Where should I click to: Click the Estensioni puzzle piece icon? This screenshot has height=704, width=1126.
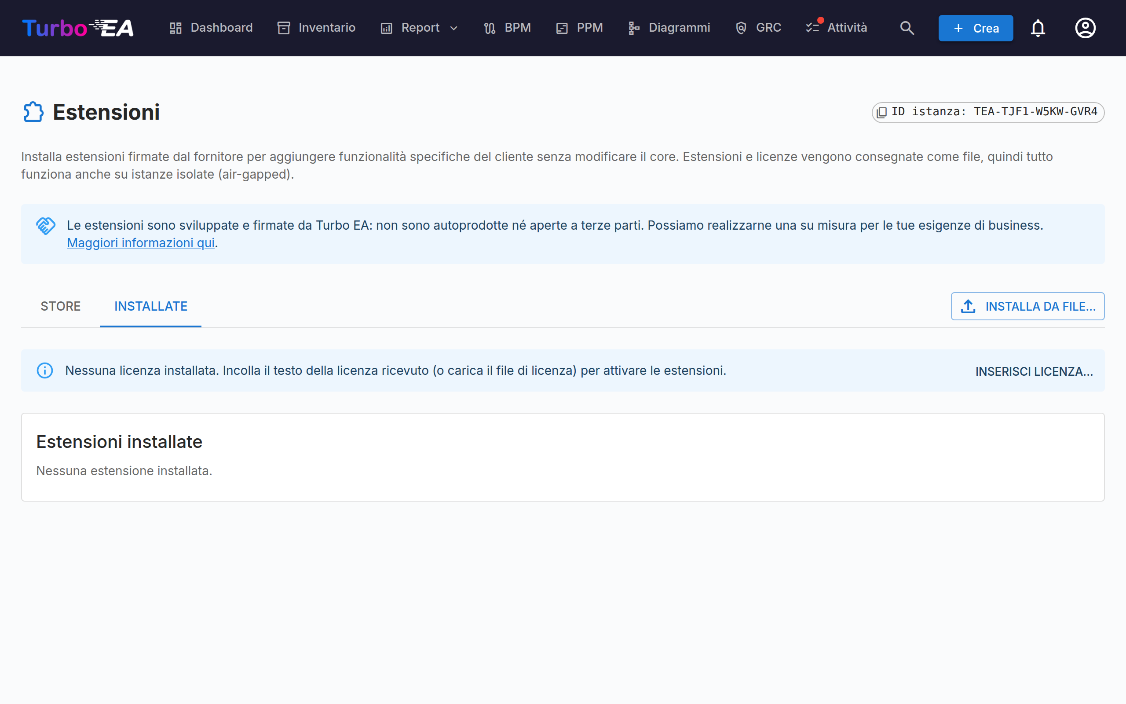(33, 112)
